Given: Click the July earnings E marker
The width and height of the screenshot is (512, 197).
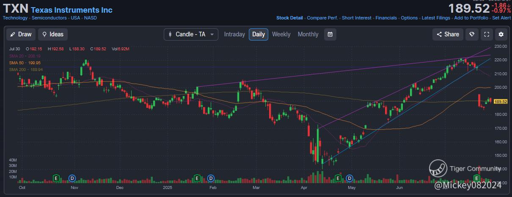Looking at the screenshot, I should pyautogui.click(x=476, y=178).
